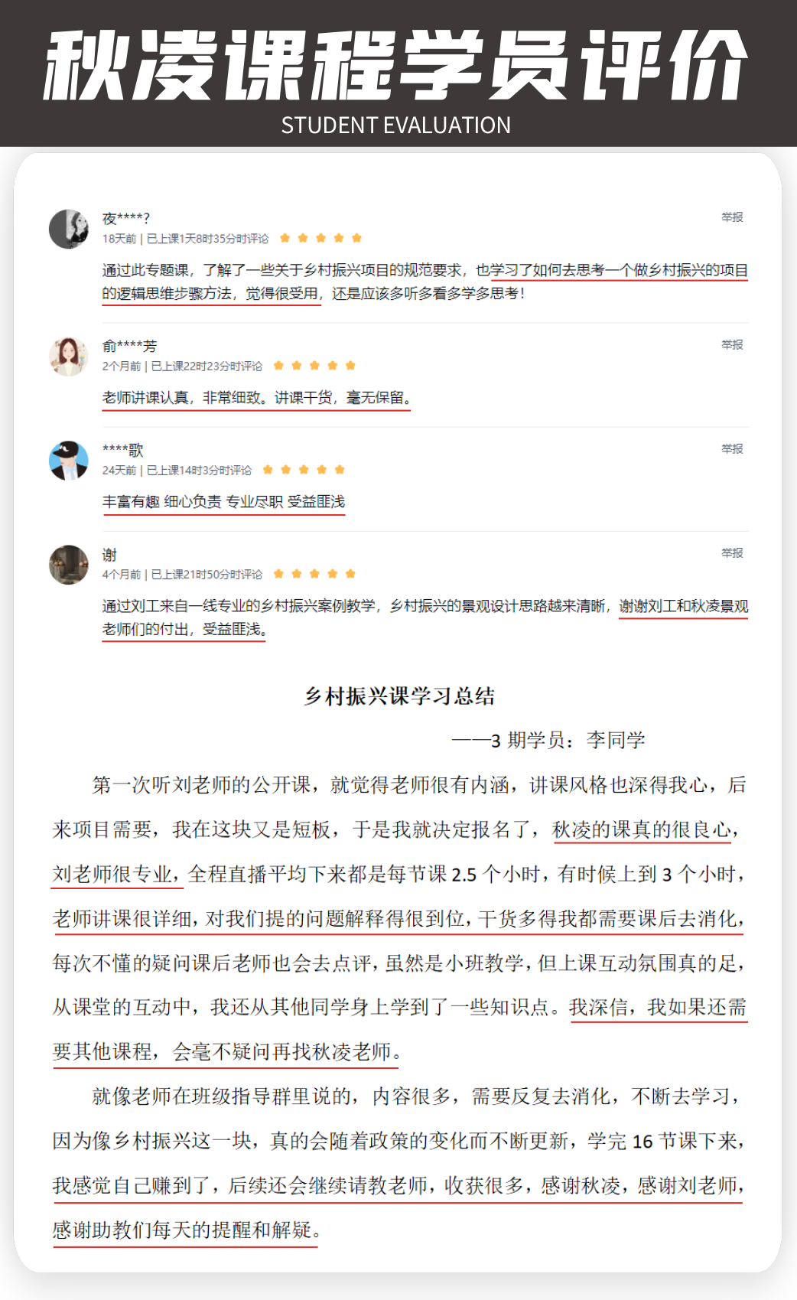Open the cap-wearing avatar of ****歌

[x=69, y=461]
